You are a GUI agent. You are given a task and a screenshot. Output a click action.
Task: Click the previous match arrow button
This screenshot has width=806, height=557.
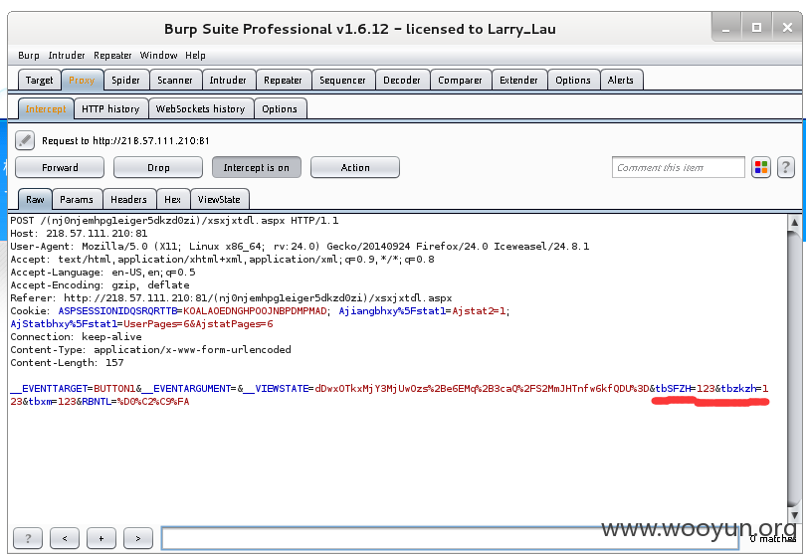65,538
